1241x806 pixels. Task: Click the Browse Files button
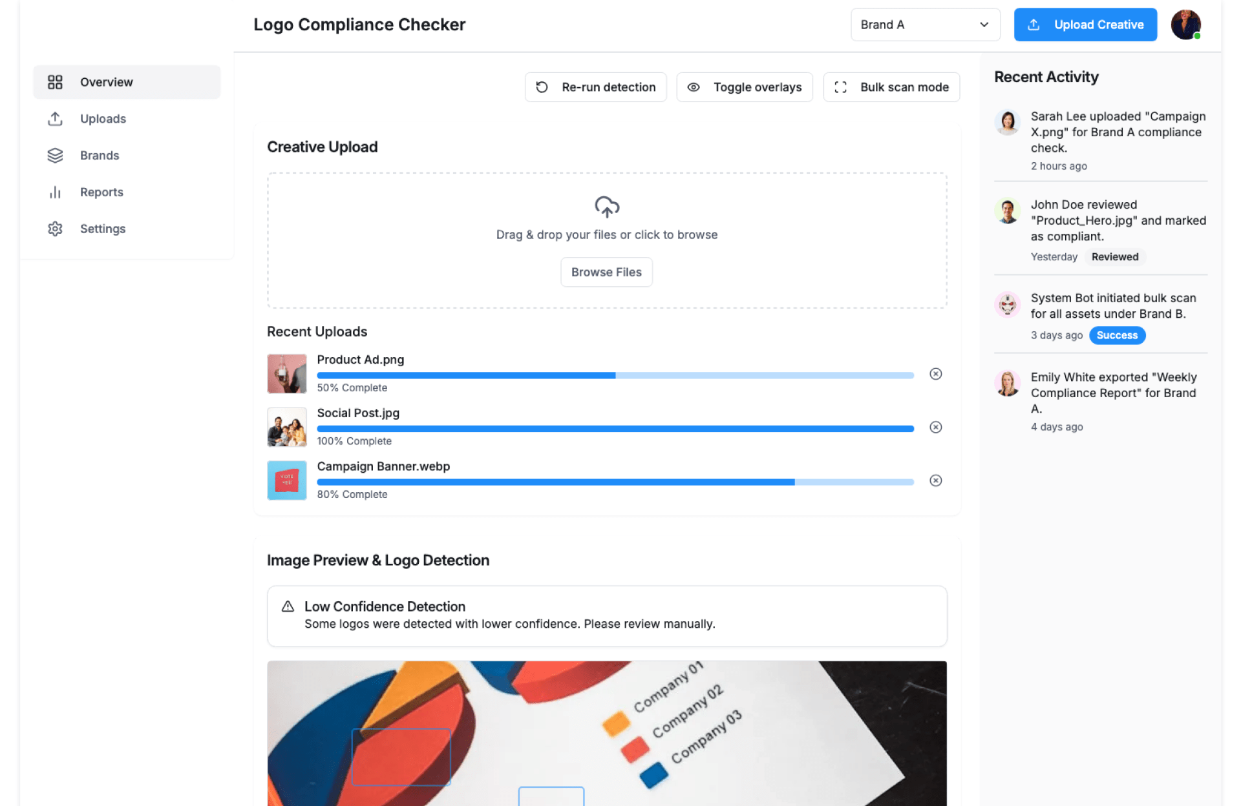606,273
